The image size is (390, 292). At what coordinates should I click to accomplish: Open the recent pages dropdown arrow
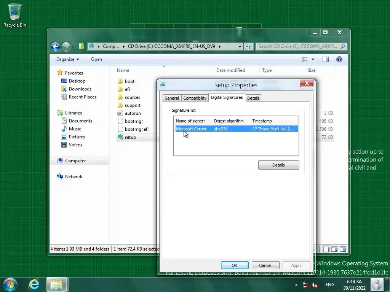[74, 46]
